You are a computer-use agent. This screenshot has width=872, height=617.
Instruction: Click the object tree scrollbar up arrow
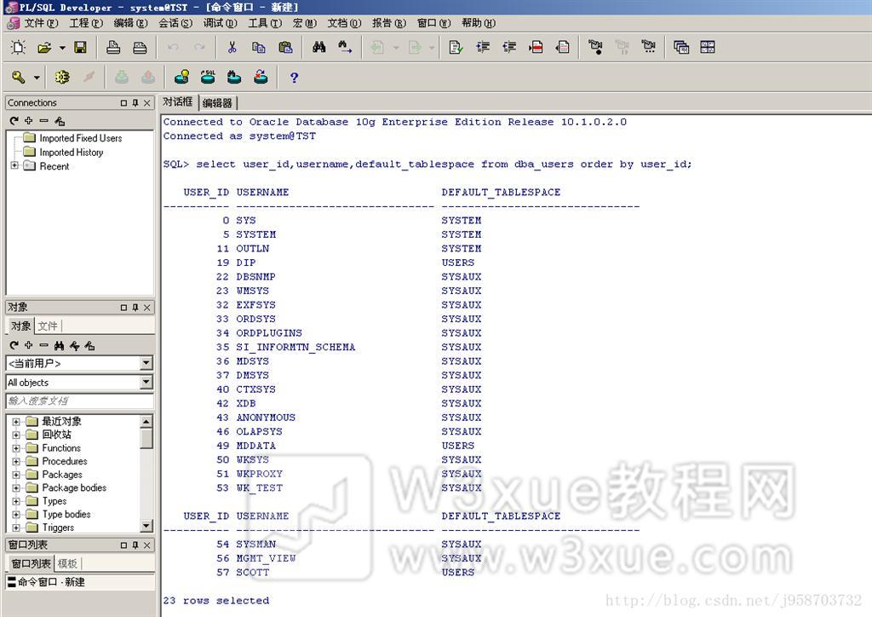(146, 422)
